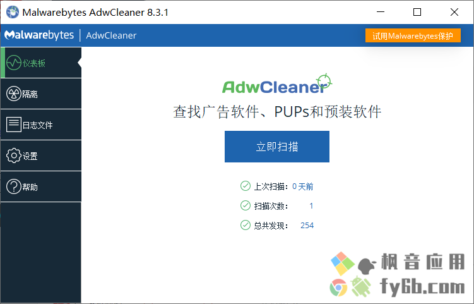Open the 日志文件 log files tab

click(41, 125)
